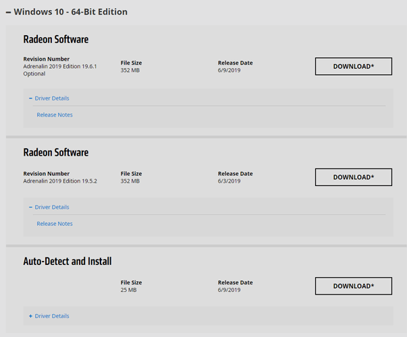Click the first Radeon Software heading
Screen dimensions: 407x337
click(56, 39)
